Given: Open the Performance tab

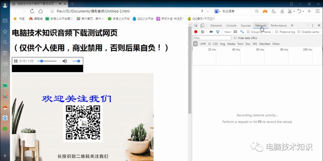Looking at the screenshot, I should point(278,25).
